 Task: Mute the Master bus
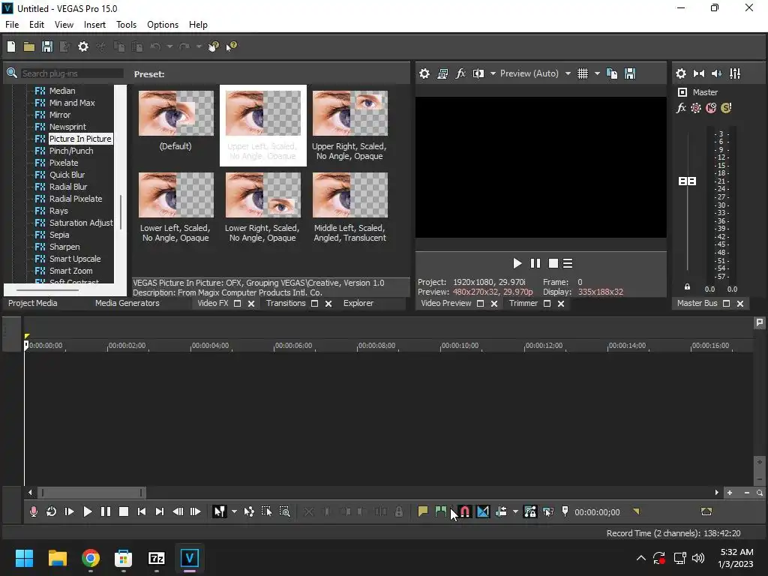[711, 108]
